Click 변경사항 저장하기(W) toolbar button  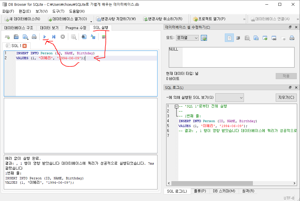point(116,19)
